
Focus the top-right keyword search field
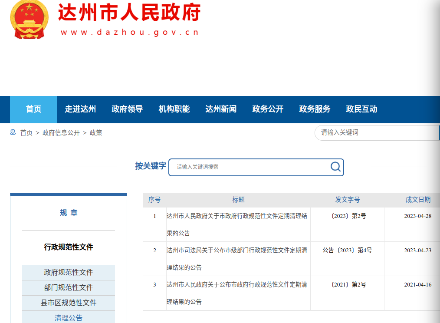375,132
